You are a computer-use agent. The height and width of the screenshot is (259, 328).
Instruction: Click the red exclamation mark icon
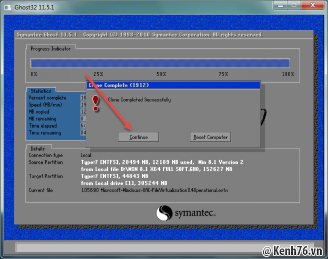pyautogui.click(x=96, y=103)
